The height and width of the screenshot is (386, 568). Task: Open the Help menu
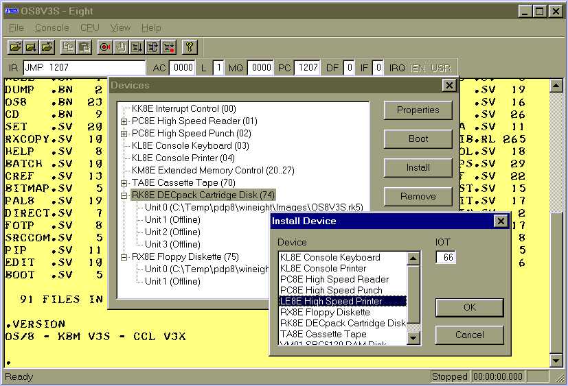[x=151, y=28]
